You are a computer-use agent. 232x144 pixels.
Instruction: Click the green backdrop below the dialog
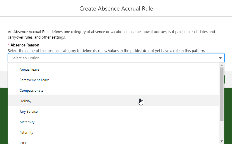point(4,117)
